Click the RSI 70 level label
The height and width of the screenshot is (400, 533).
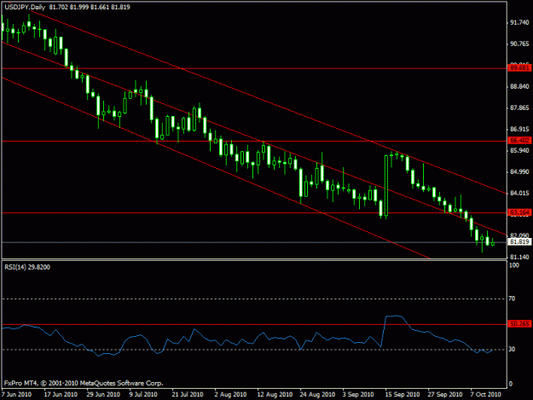click(512, 299)
